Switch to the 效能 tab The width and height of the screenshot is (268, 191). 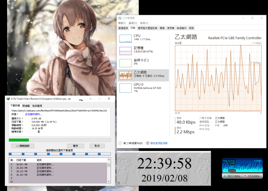133,28
